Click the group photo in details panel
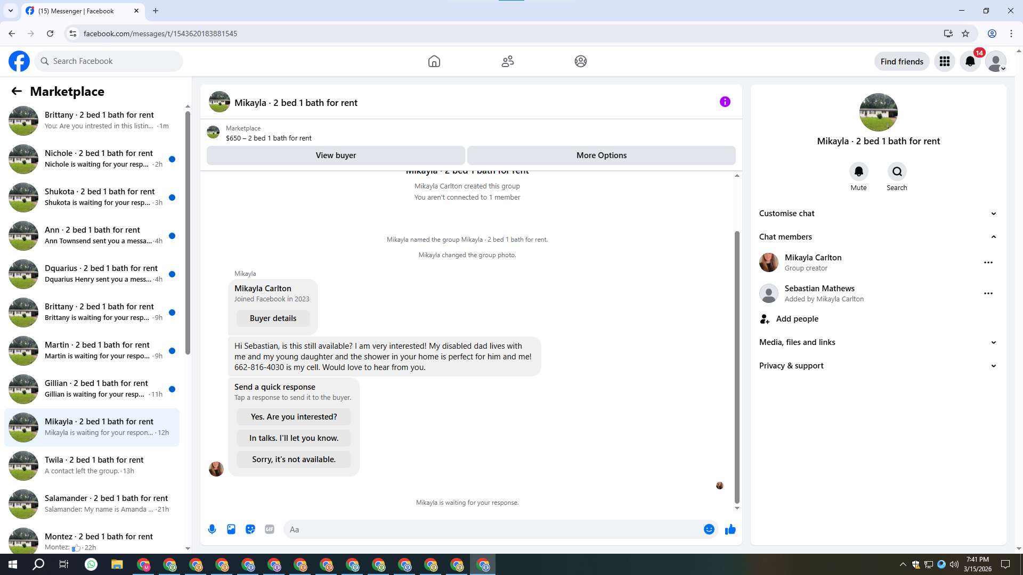The width and height of the screenshot is (1023, 575). (879, 112)
